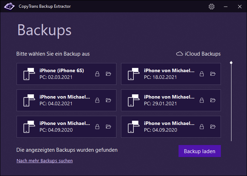Select the backup dated PC: 04.02.2021

tap(66, 100)
